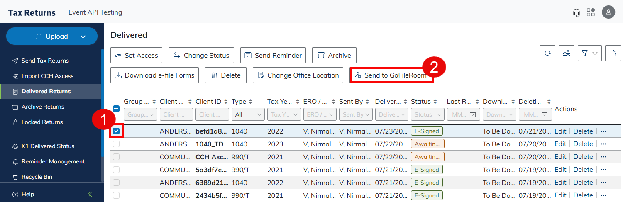
Task: Click the refresh grid icon
Action: click(x=547, y=53)
